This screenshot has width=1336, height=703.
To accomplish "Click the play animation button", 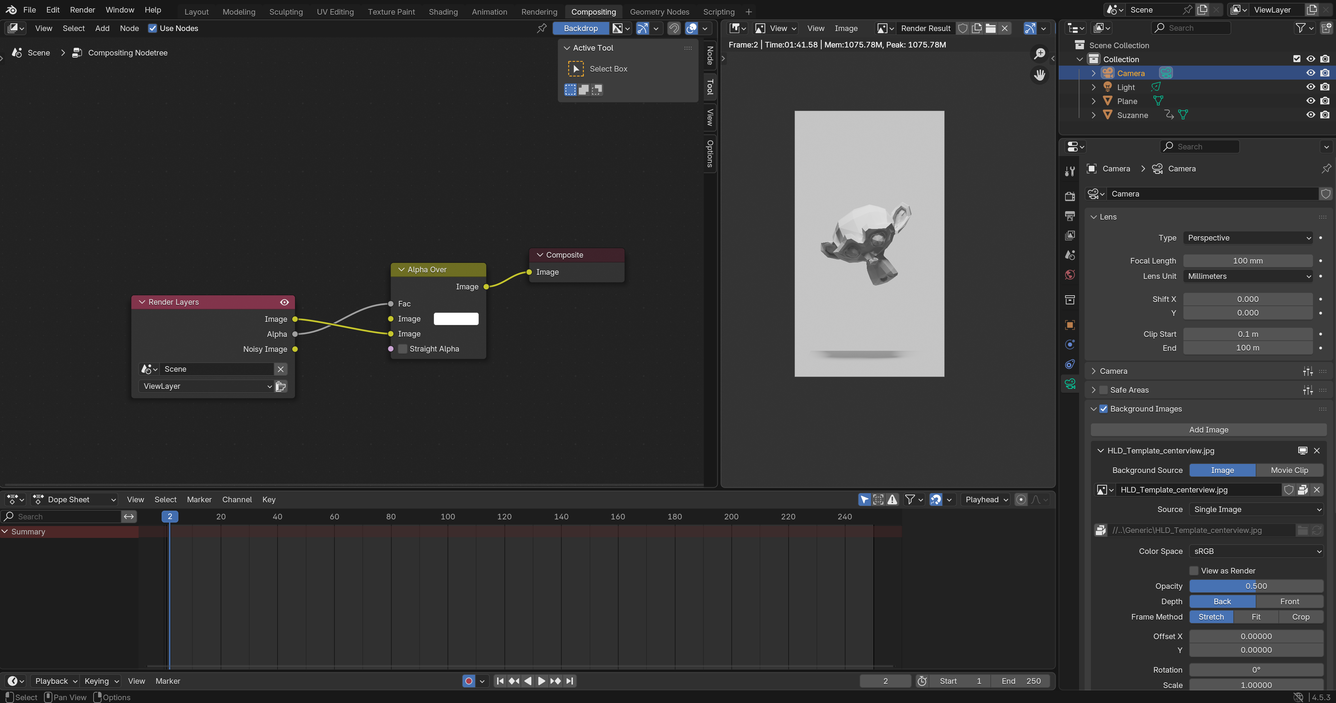I will tap(541, 681).
